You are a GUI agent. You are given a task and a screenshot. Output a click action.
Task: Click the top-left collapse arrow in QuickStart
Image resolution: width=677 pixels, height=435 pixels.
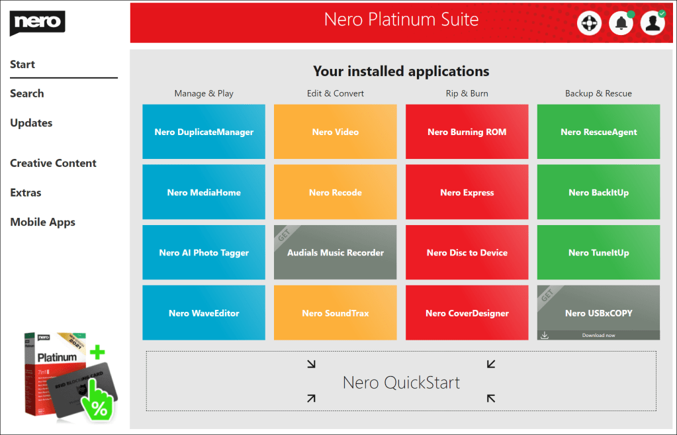(x=312, y=363)
